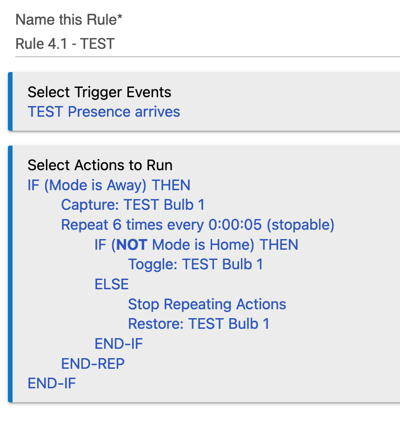Click the (stopable) text in repeat action
Screen dimensions: 400x426
(x=300, y=225)
